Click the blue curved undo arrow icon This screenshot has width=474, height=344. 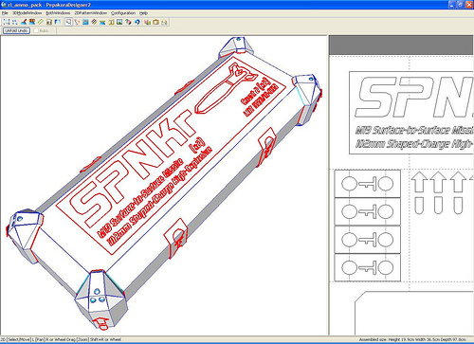point(137,22)
